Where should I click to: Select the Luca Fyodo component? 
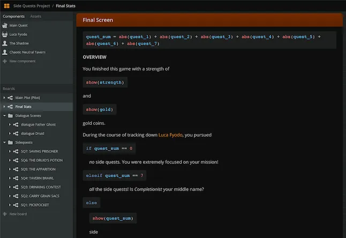[18, 34]
